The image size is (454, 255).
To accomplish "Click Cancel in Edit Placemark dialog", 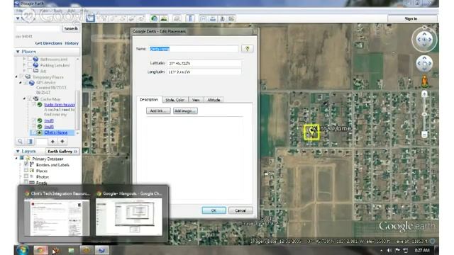I will coord(240,210).
